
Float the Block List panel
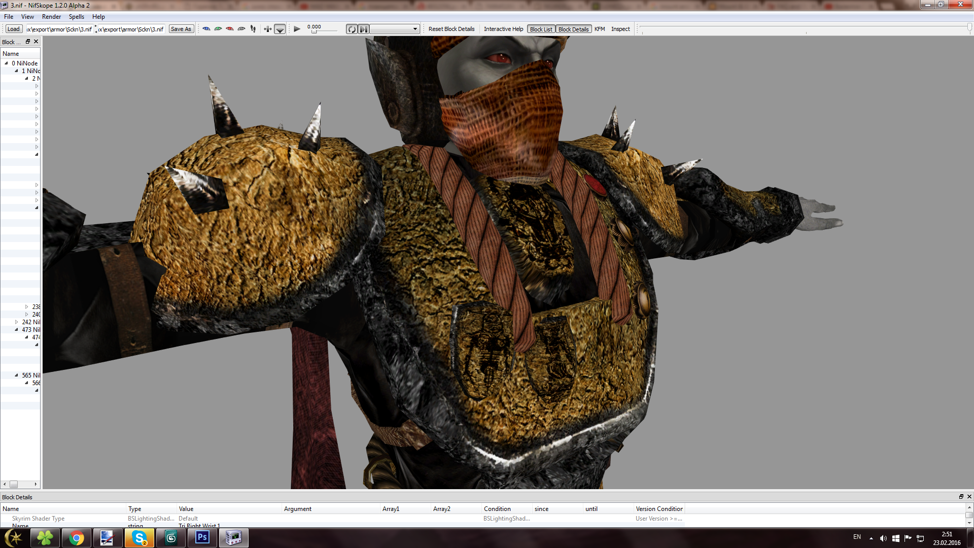click(28, 42)
